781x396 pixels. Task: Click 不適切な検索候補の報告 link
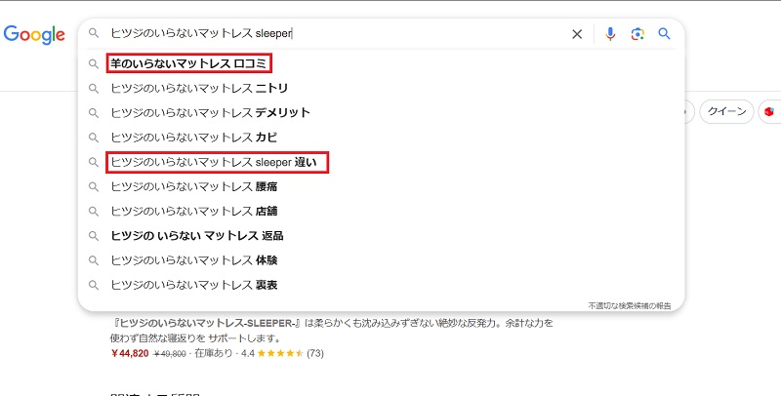pos(630,305)
